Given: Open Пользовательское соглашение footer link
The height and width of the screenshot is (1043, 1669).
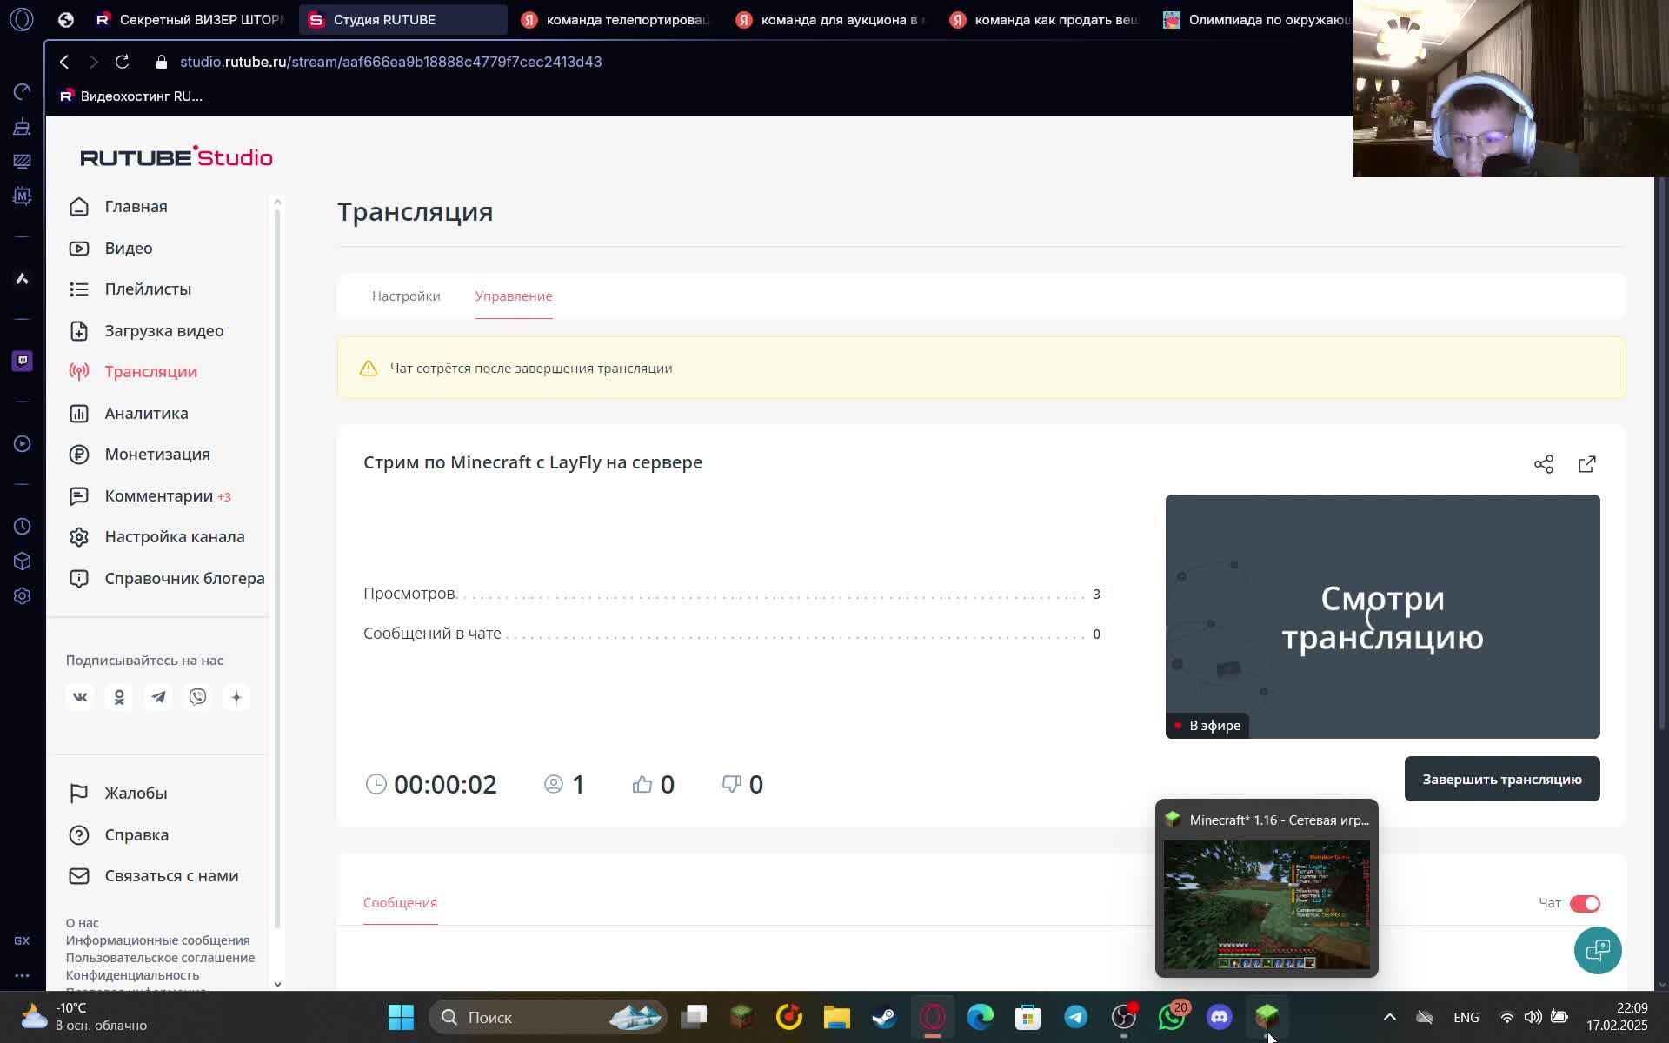Looking at the screenshot, I should (x=160, y=958).
